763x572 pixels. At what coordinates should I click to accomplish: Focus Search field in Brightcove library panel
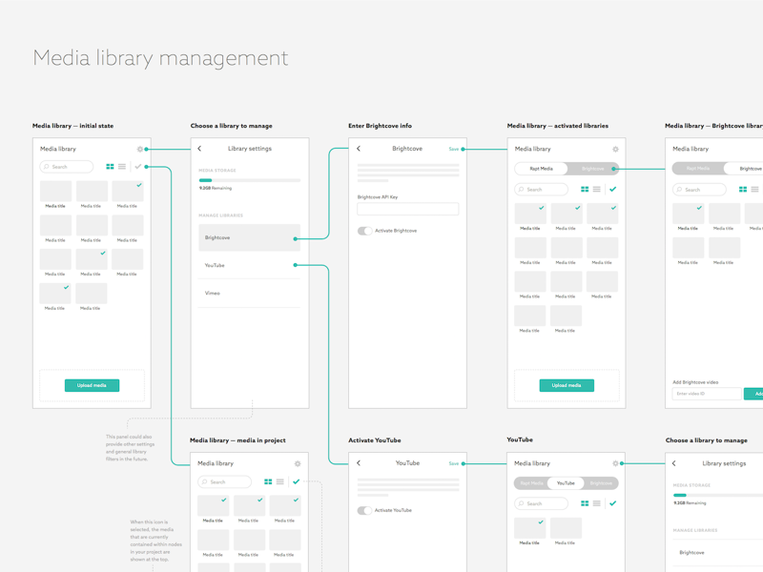pos(699,190)
